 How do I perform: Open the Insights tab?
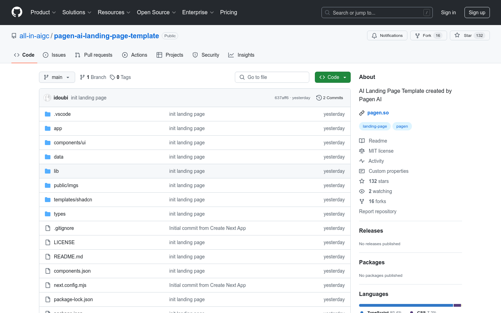(x=241, y=55)
